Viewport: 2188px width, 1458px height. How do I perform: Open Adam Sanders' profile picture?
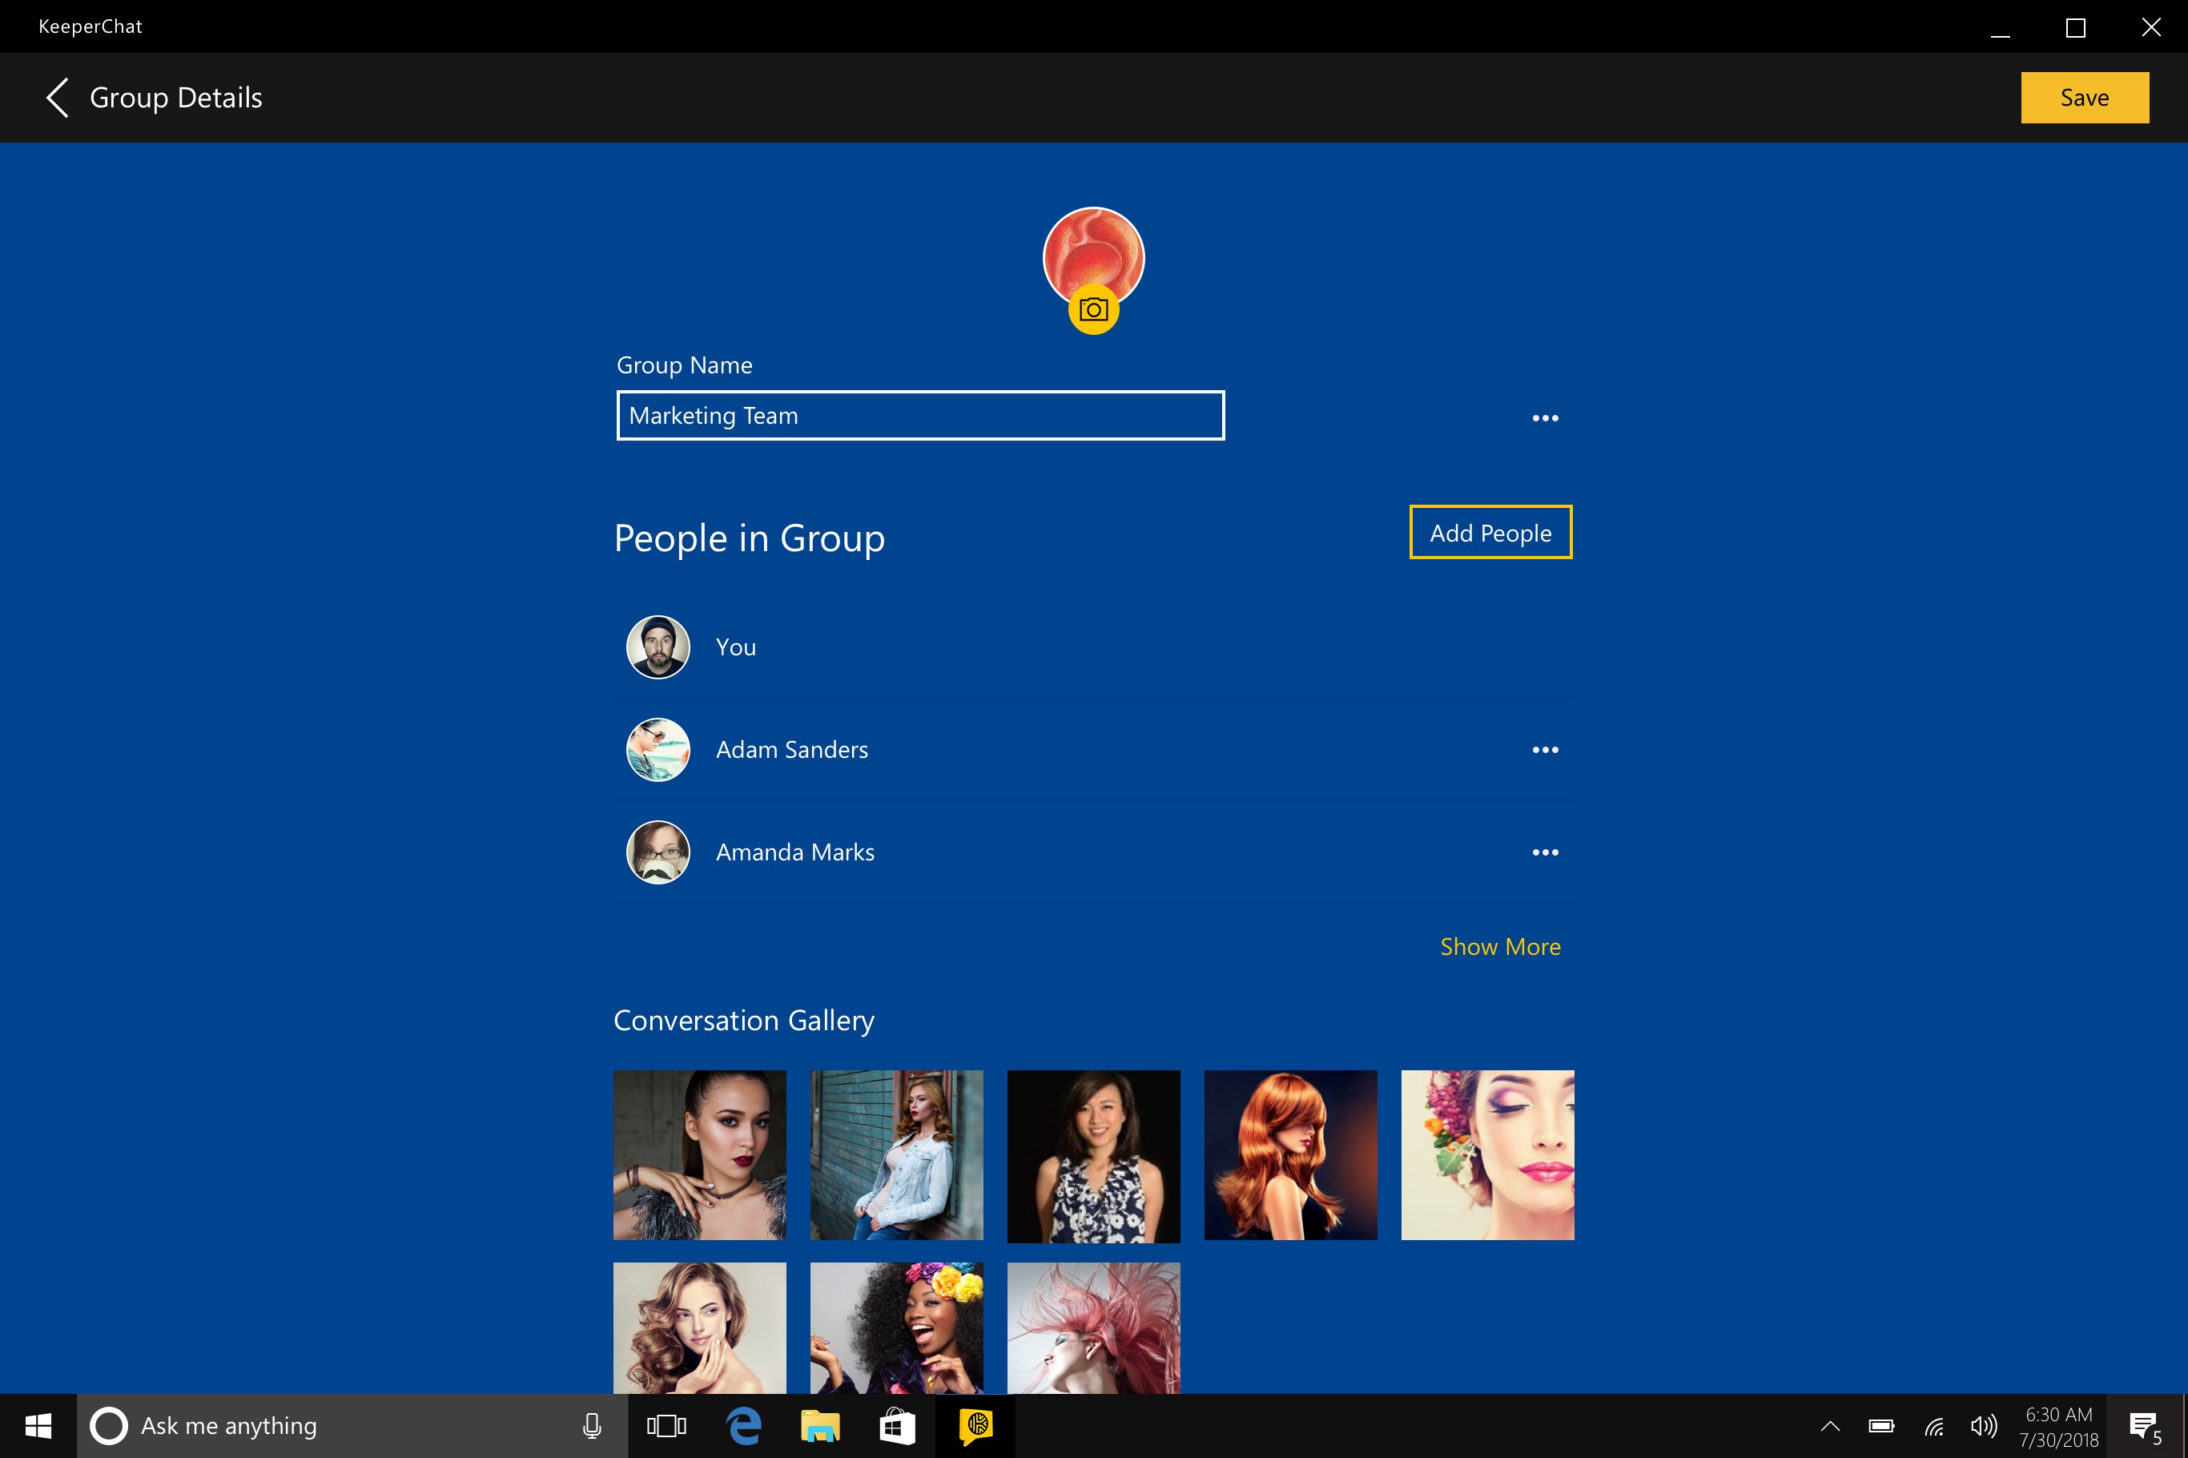tap(658, 748)
